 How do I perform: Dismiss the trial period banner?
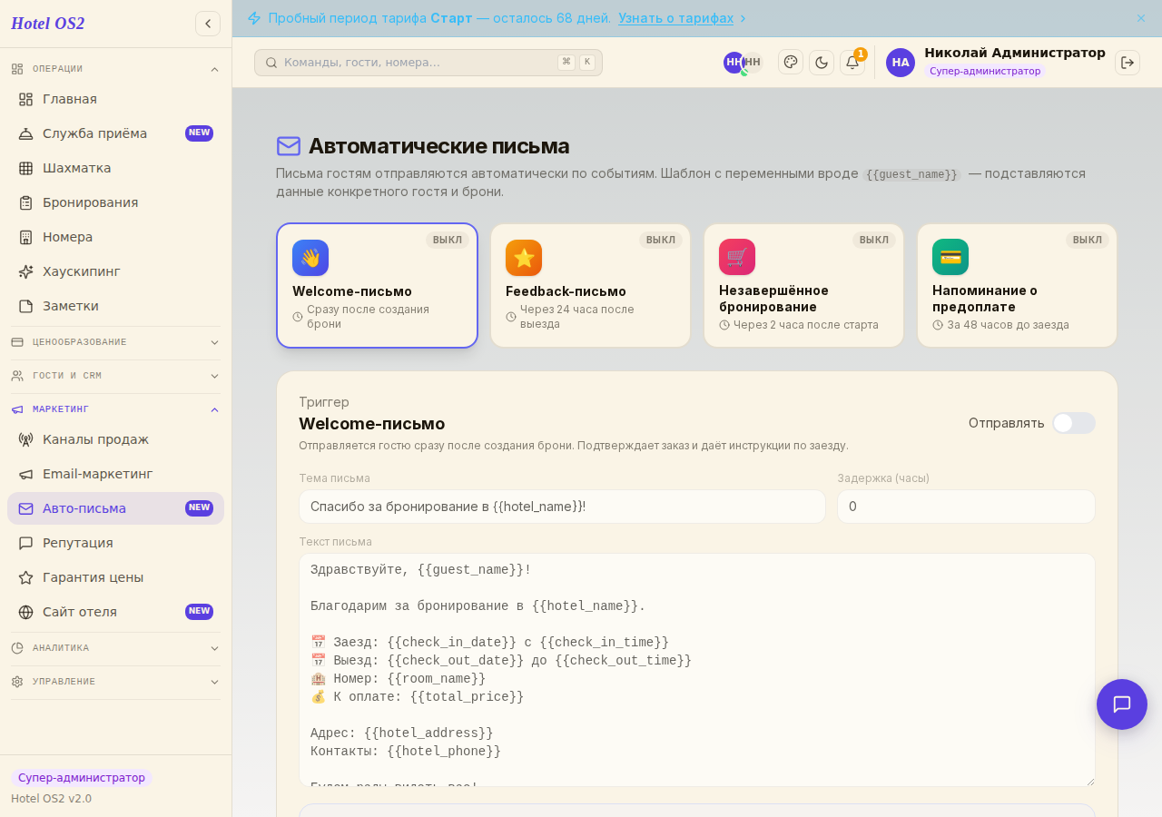coord(1141,18)
